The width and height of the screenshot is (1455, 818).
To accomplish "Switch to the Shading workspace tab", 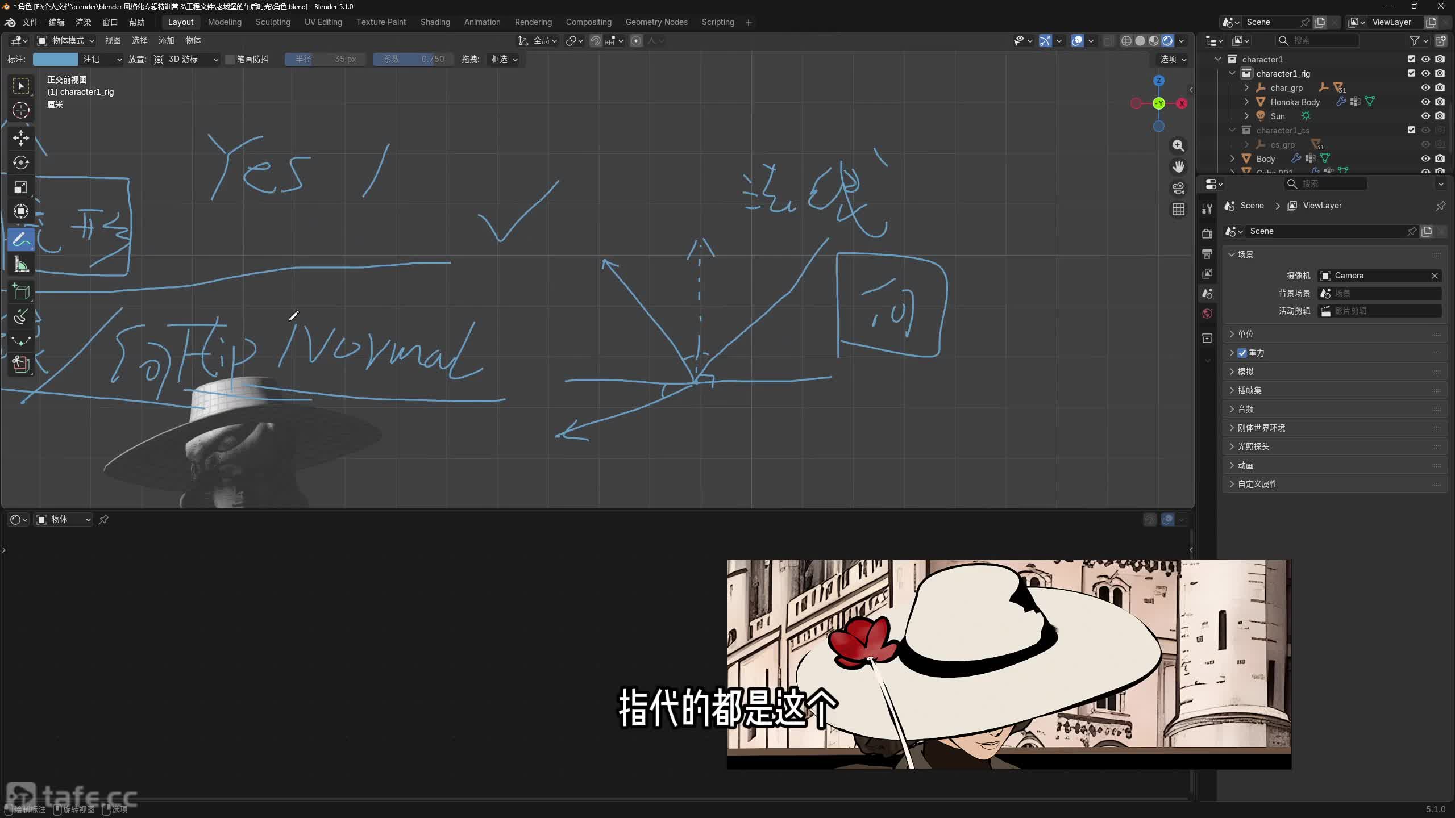I will pyautogui.click(x=435, y=22).
